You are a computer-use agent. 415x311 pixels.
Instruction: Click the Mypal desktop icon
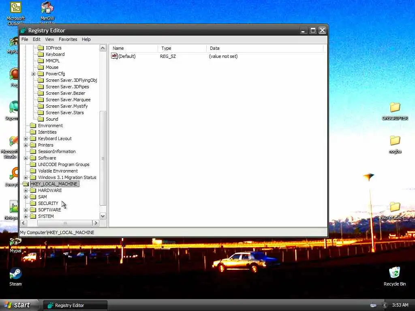coord(15,245)
